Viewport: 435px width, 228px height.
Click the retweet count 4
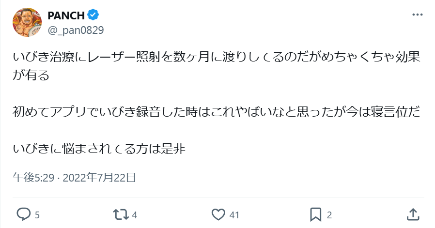coord(135,215)
